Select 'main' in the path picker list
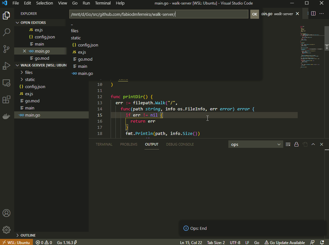Screen dimensions: 329x245 pos(165,66)
